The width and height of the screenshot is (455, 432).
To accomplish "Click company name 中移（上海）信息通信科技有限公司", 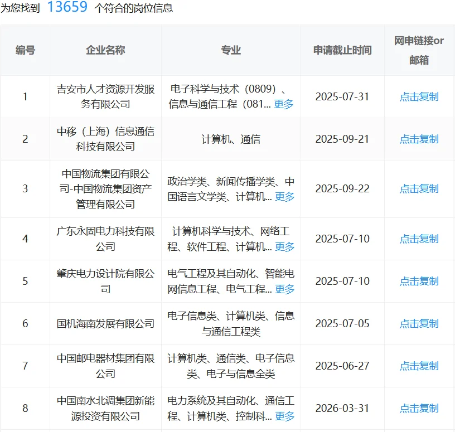I will (x=105, y=139).
